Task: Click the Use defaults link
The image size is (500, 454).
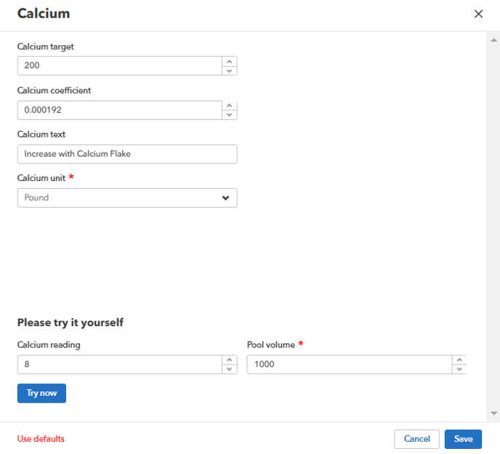Action: [41, 439]
